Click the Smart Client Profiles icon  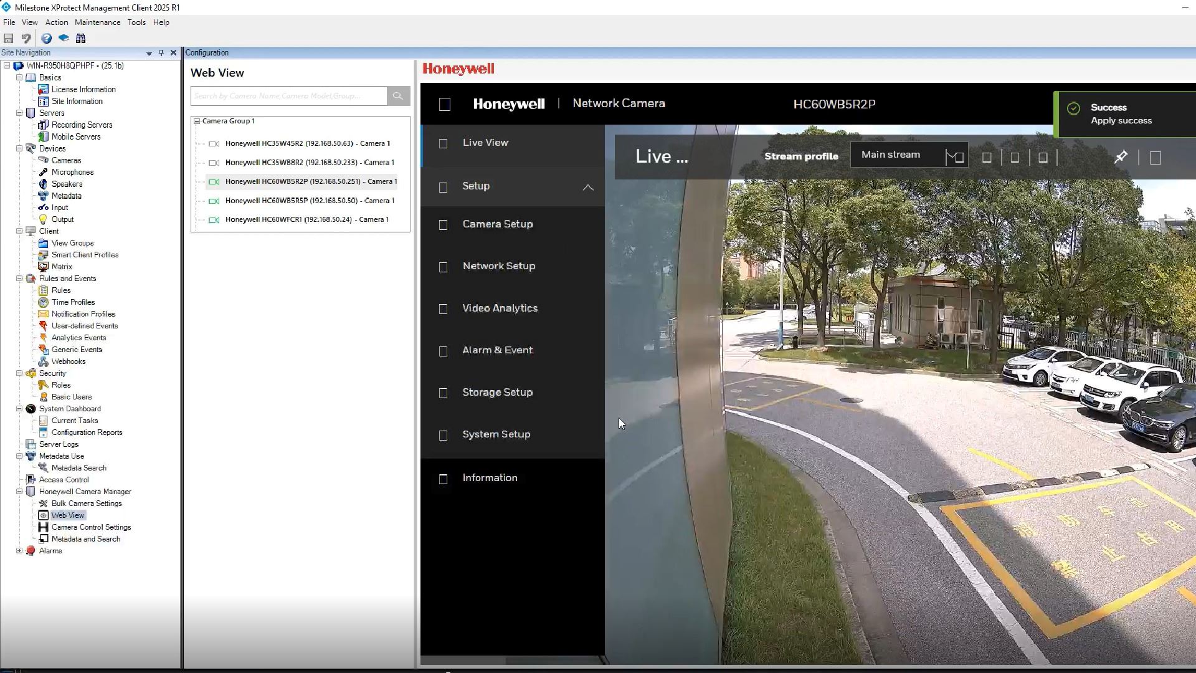(x=43, y=255)
